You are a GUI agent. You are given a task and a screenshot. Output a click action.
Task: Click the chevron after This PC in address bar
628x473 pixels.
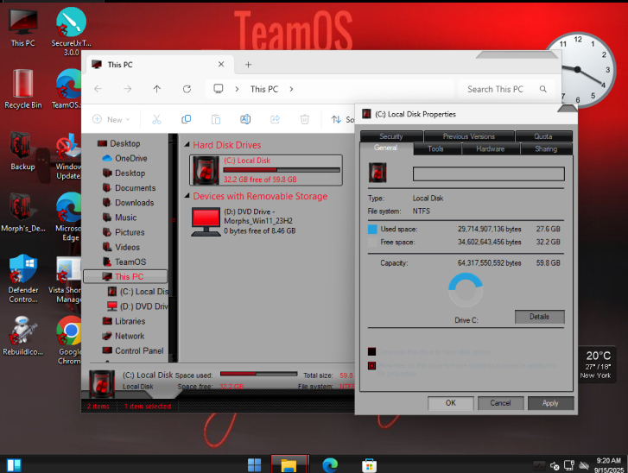point(291,89)
